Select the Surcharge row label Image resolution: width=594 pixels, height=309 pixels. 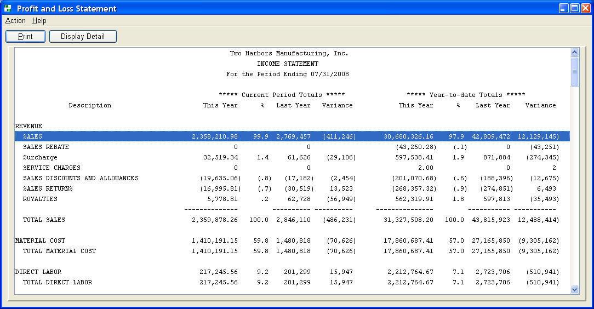[x=40, y=158]
